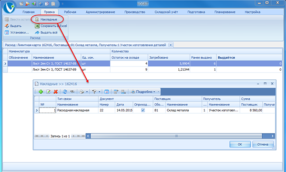Click second quick access icon with red X

27,4
